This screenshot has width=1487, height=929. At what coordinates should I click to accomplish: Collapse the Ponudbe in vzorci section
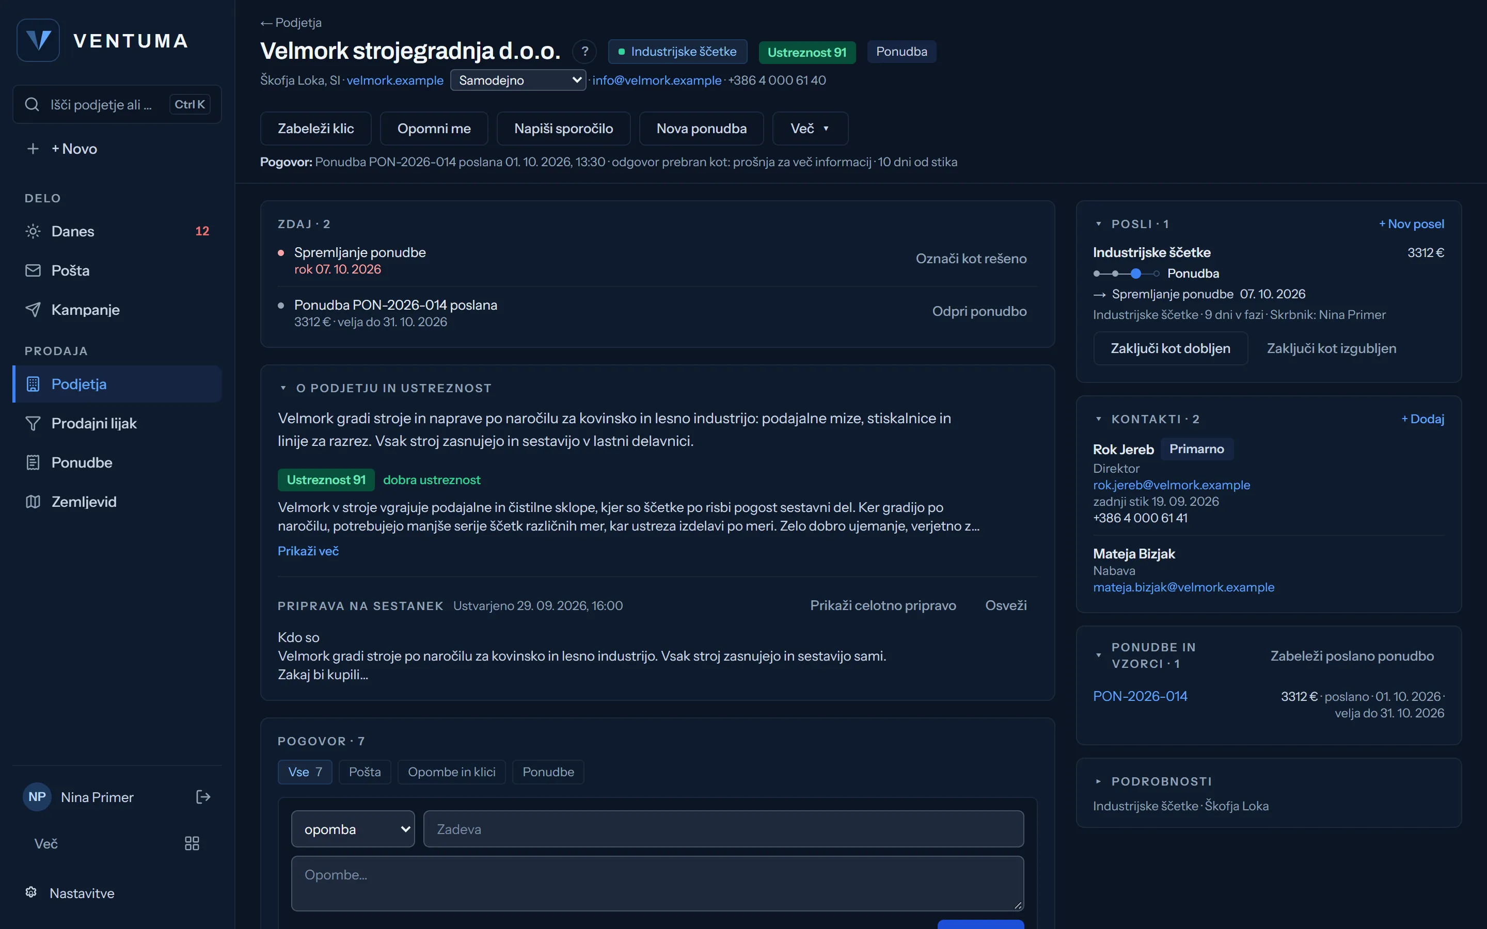1099,655
